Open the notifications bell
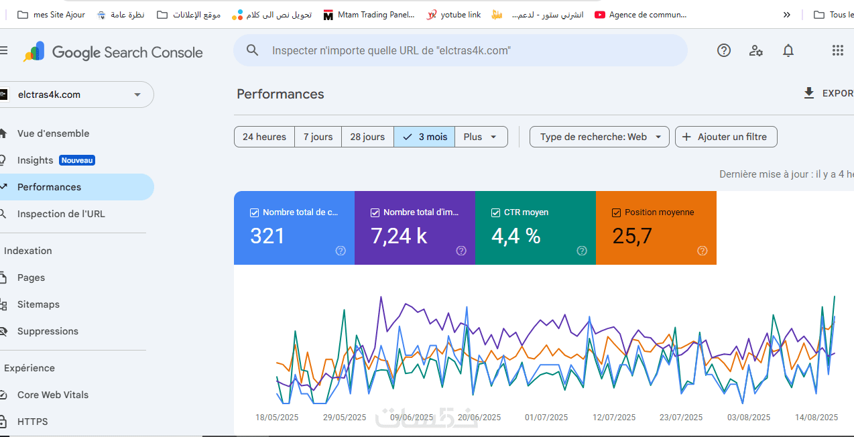The image size is (854, 437). click(x=788, y=50)
